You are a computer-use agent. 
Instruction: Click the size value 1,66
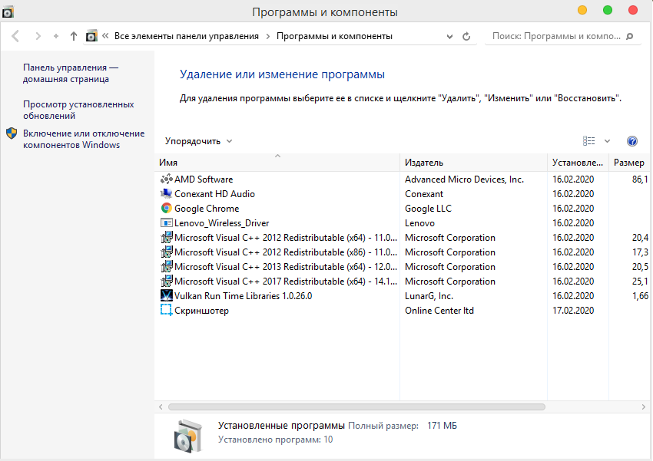click(x=640, y=295)
